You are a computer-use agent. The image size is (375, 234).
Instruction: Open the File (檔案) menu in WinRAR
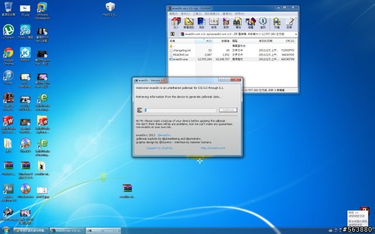173,14
